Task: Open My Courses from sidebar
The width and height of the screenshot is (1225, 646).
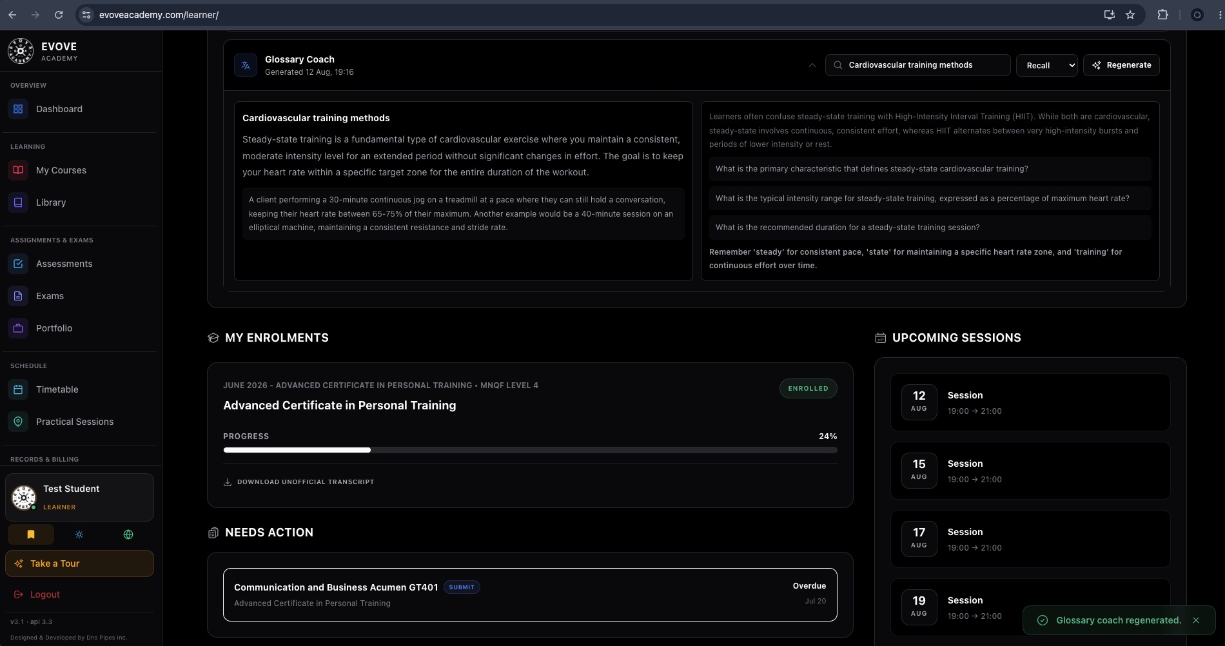Action: (x=79, y=170)
